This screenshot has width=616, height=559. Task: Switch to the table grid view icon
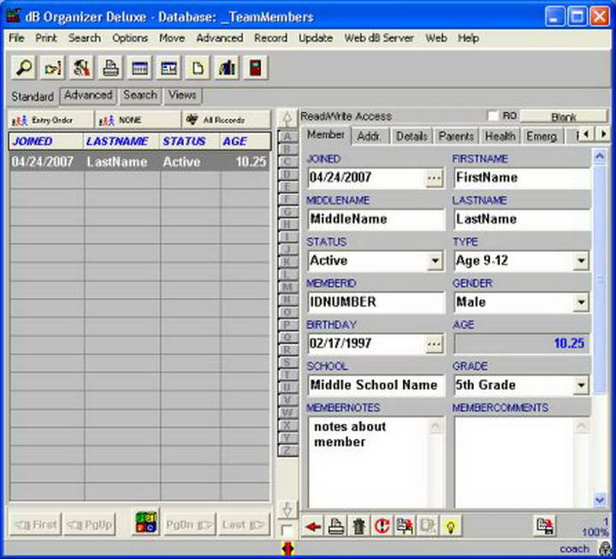pos(139,68)
